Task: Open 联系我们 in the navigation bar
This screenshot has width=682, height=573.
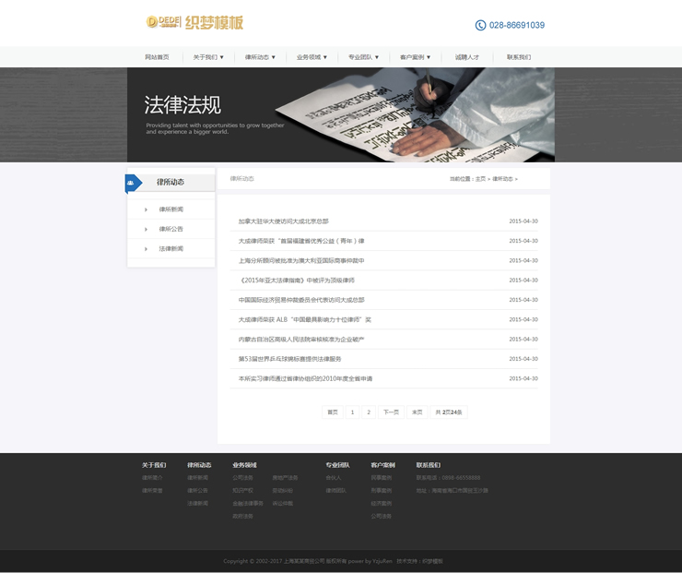Action: tap(518, 57)
